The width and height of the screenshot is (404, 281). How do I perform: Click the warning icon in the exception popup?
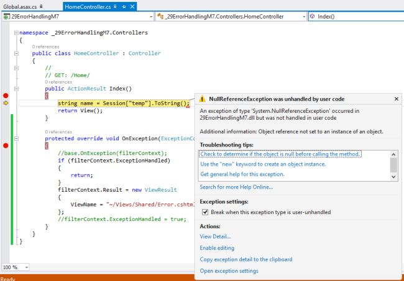[x=203, y=99]
